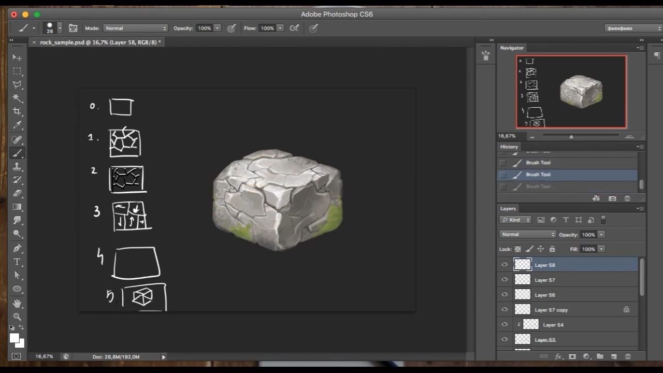Open brush Opacity slider dropdown

[x=218, y=28]
